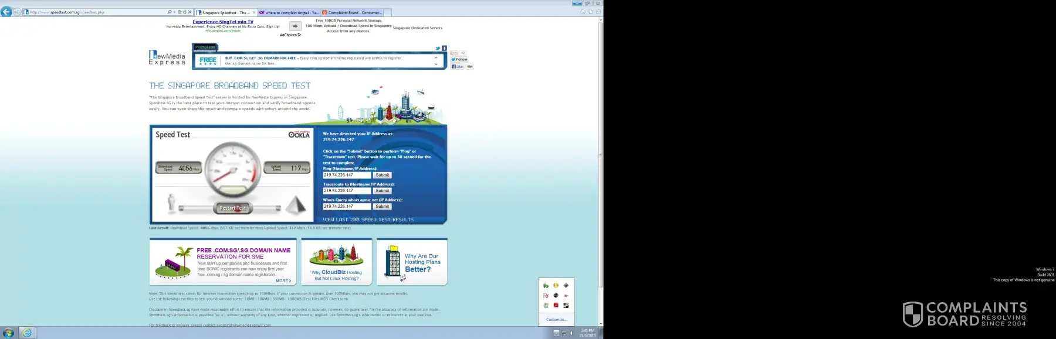Click the Whois Query IP input field
The image size is (1056, 339).
347,207
